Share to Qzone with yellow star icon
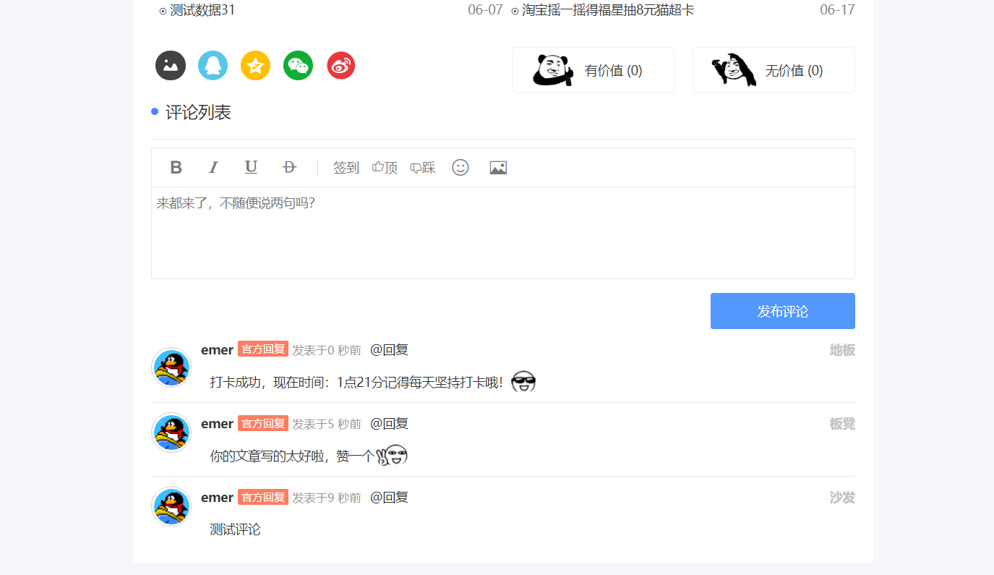This screenshot has width=994, height=575. tap(255, 66)
